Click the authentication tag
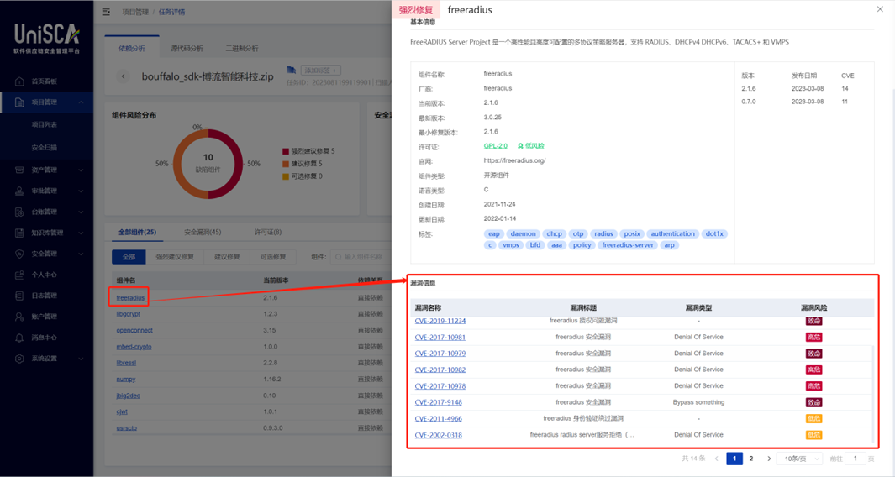The image size is (895, 477). (x=673, y=234)
